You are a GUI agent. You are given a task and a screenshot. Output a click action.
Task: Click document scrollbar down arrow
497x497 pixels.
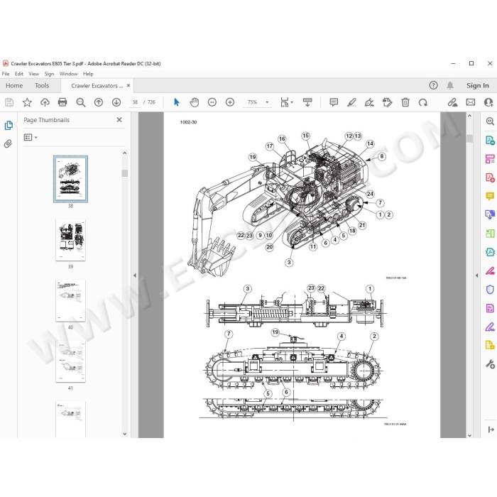[469, 435]
